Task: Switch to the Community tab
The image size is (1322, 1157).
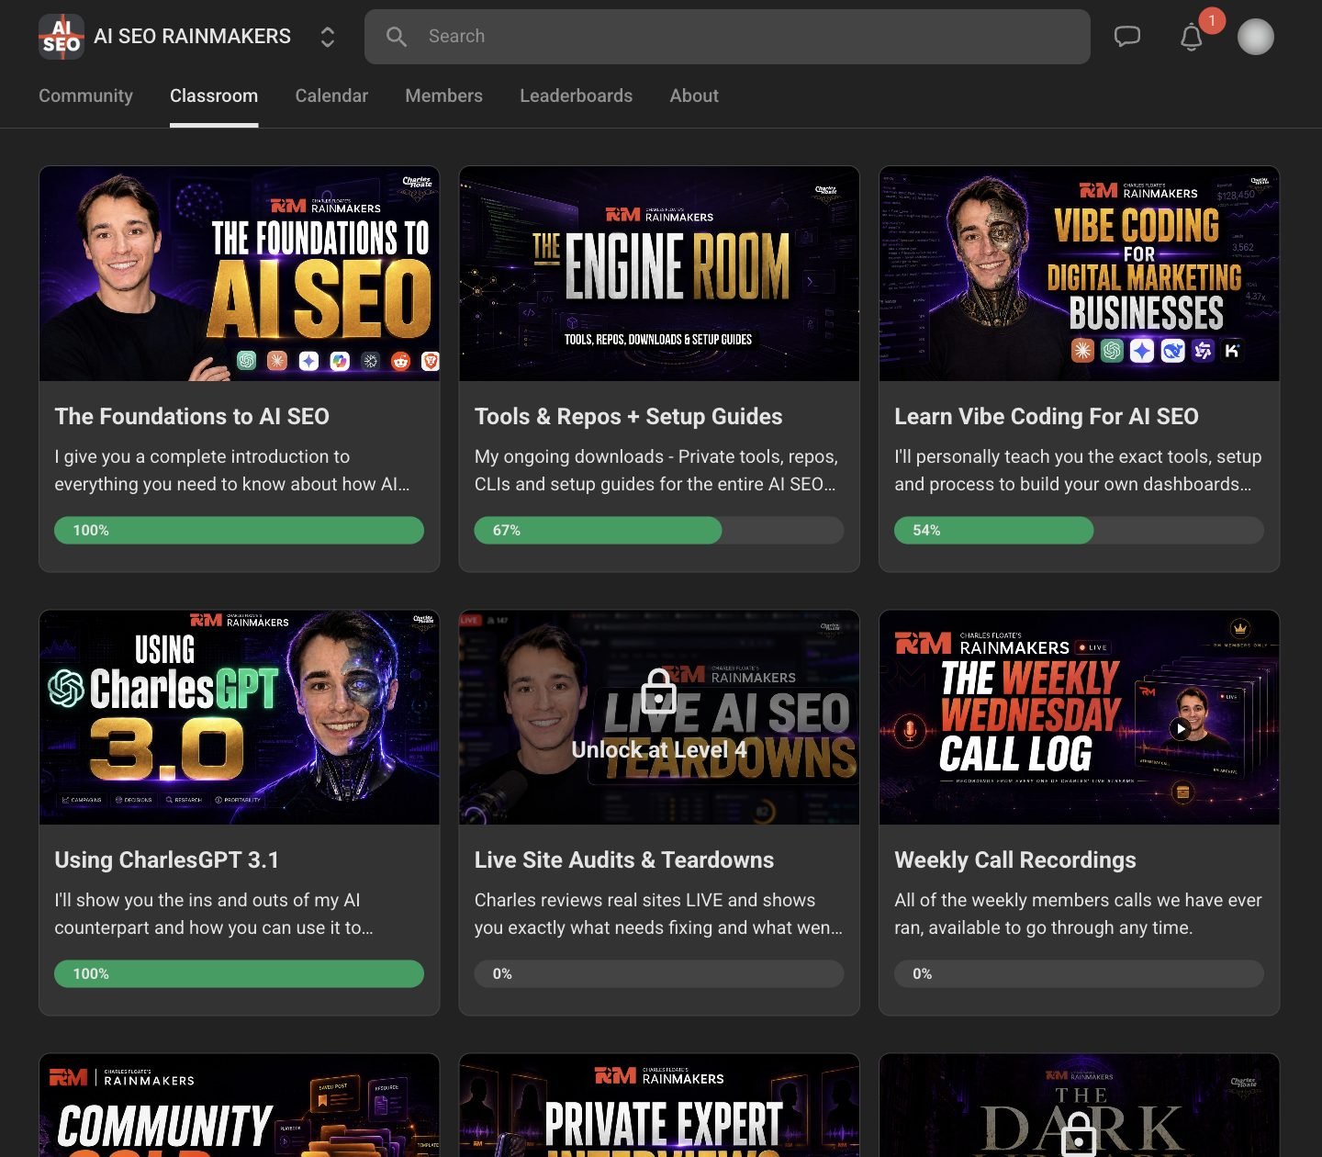Action: coord(85,95)
